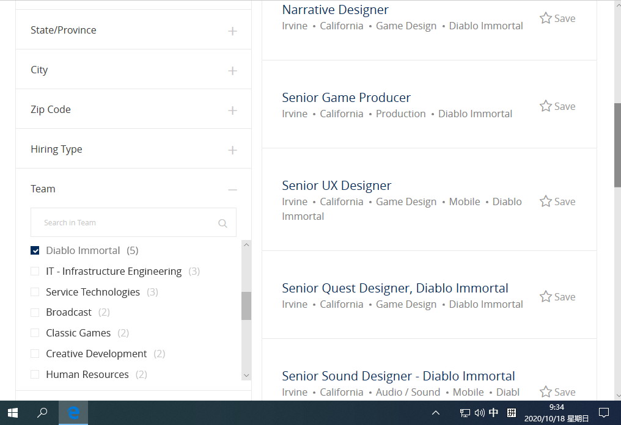Save the Senior Quest Designer job
Viewport: 621px width, 425px height.
[x=557, y=297]
